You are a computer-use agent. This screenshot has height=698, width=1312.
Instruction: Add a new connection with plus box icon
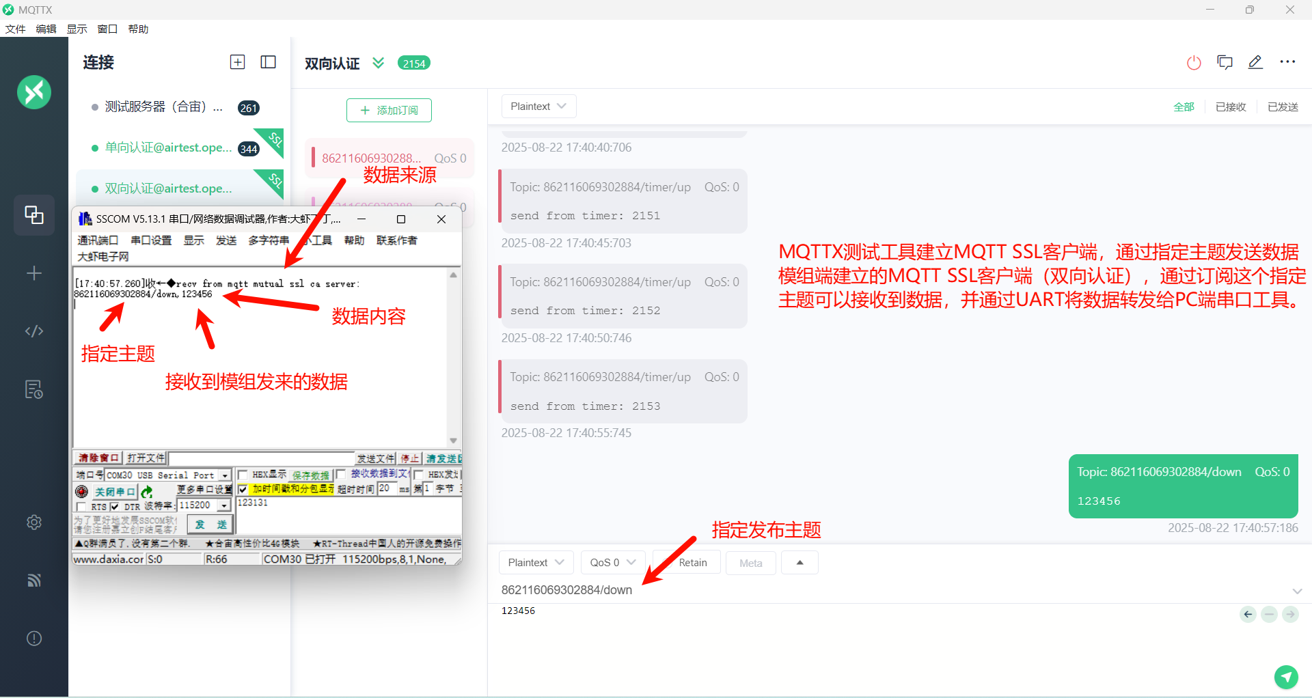tap(237, 62)
